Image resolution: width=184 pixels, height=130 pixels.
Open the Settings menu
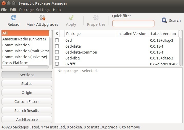[43, 10]
